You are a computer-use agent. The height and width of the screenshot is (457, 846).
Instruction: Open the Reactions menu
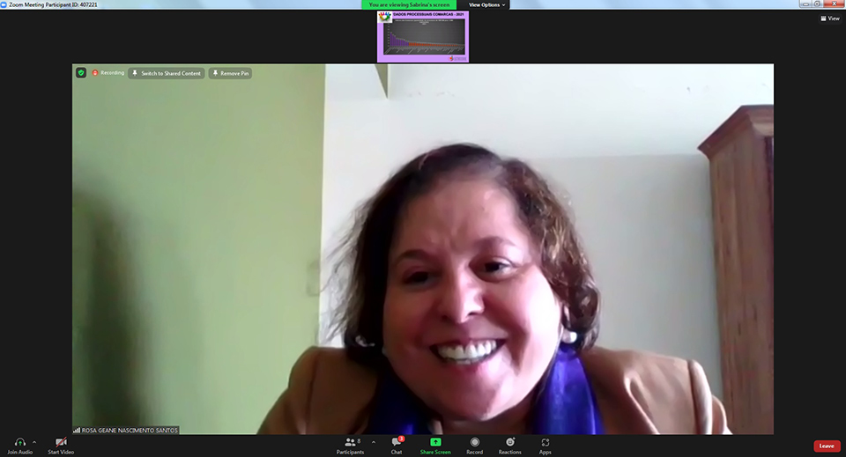coord(509,442)
